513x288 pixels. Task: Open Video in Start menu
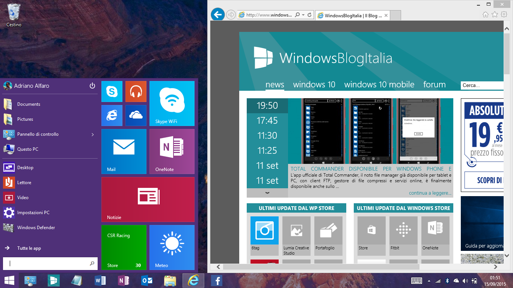coord(50,198)
